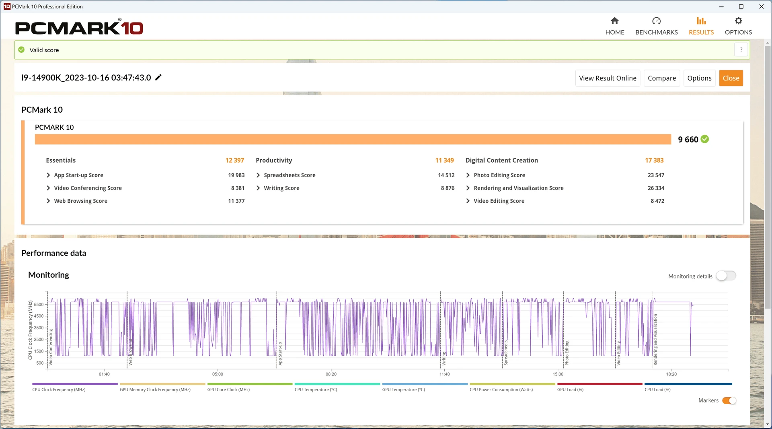Click the Video Conferencing chart marker
The width and height of the screenshot is (772, 429).
51,347
